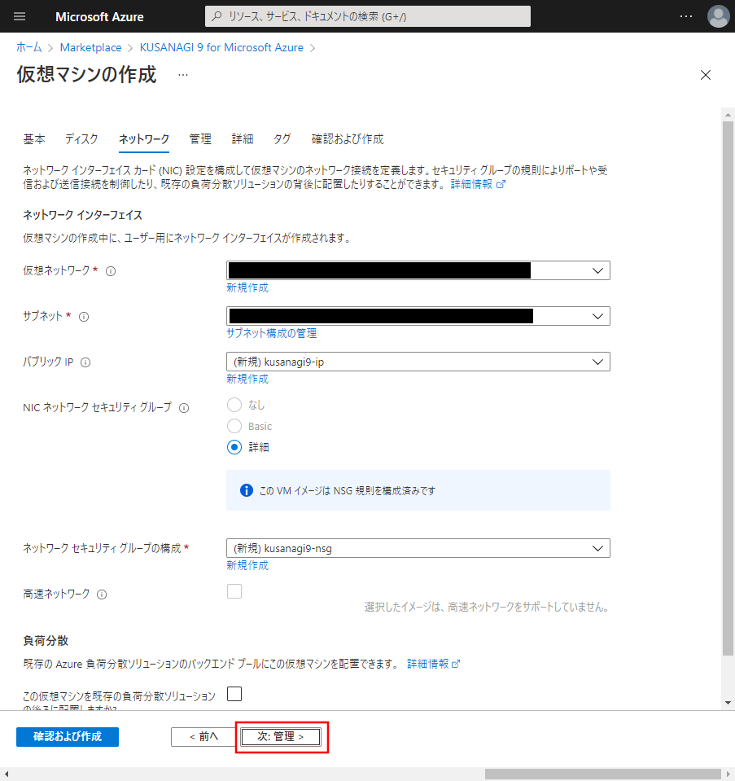Show info tooltip for 高速ネットワーク

coord(102,595)
